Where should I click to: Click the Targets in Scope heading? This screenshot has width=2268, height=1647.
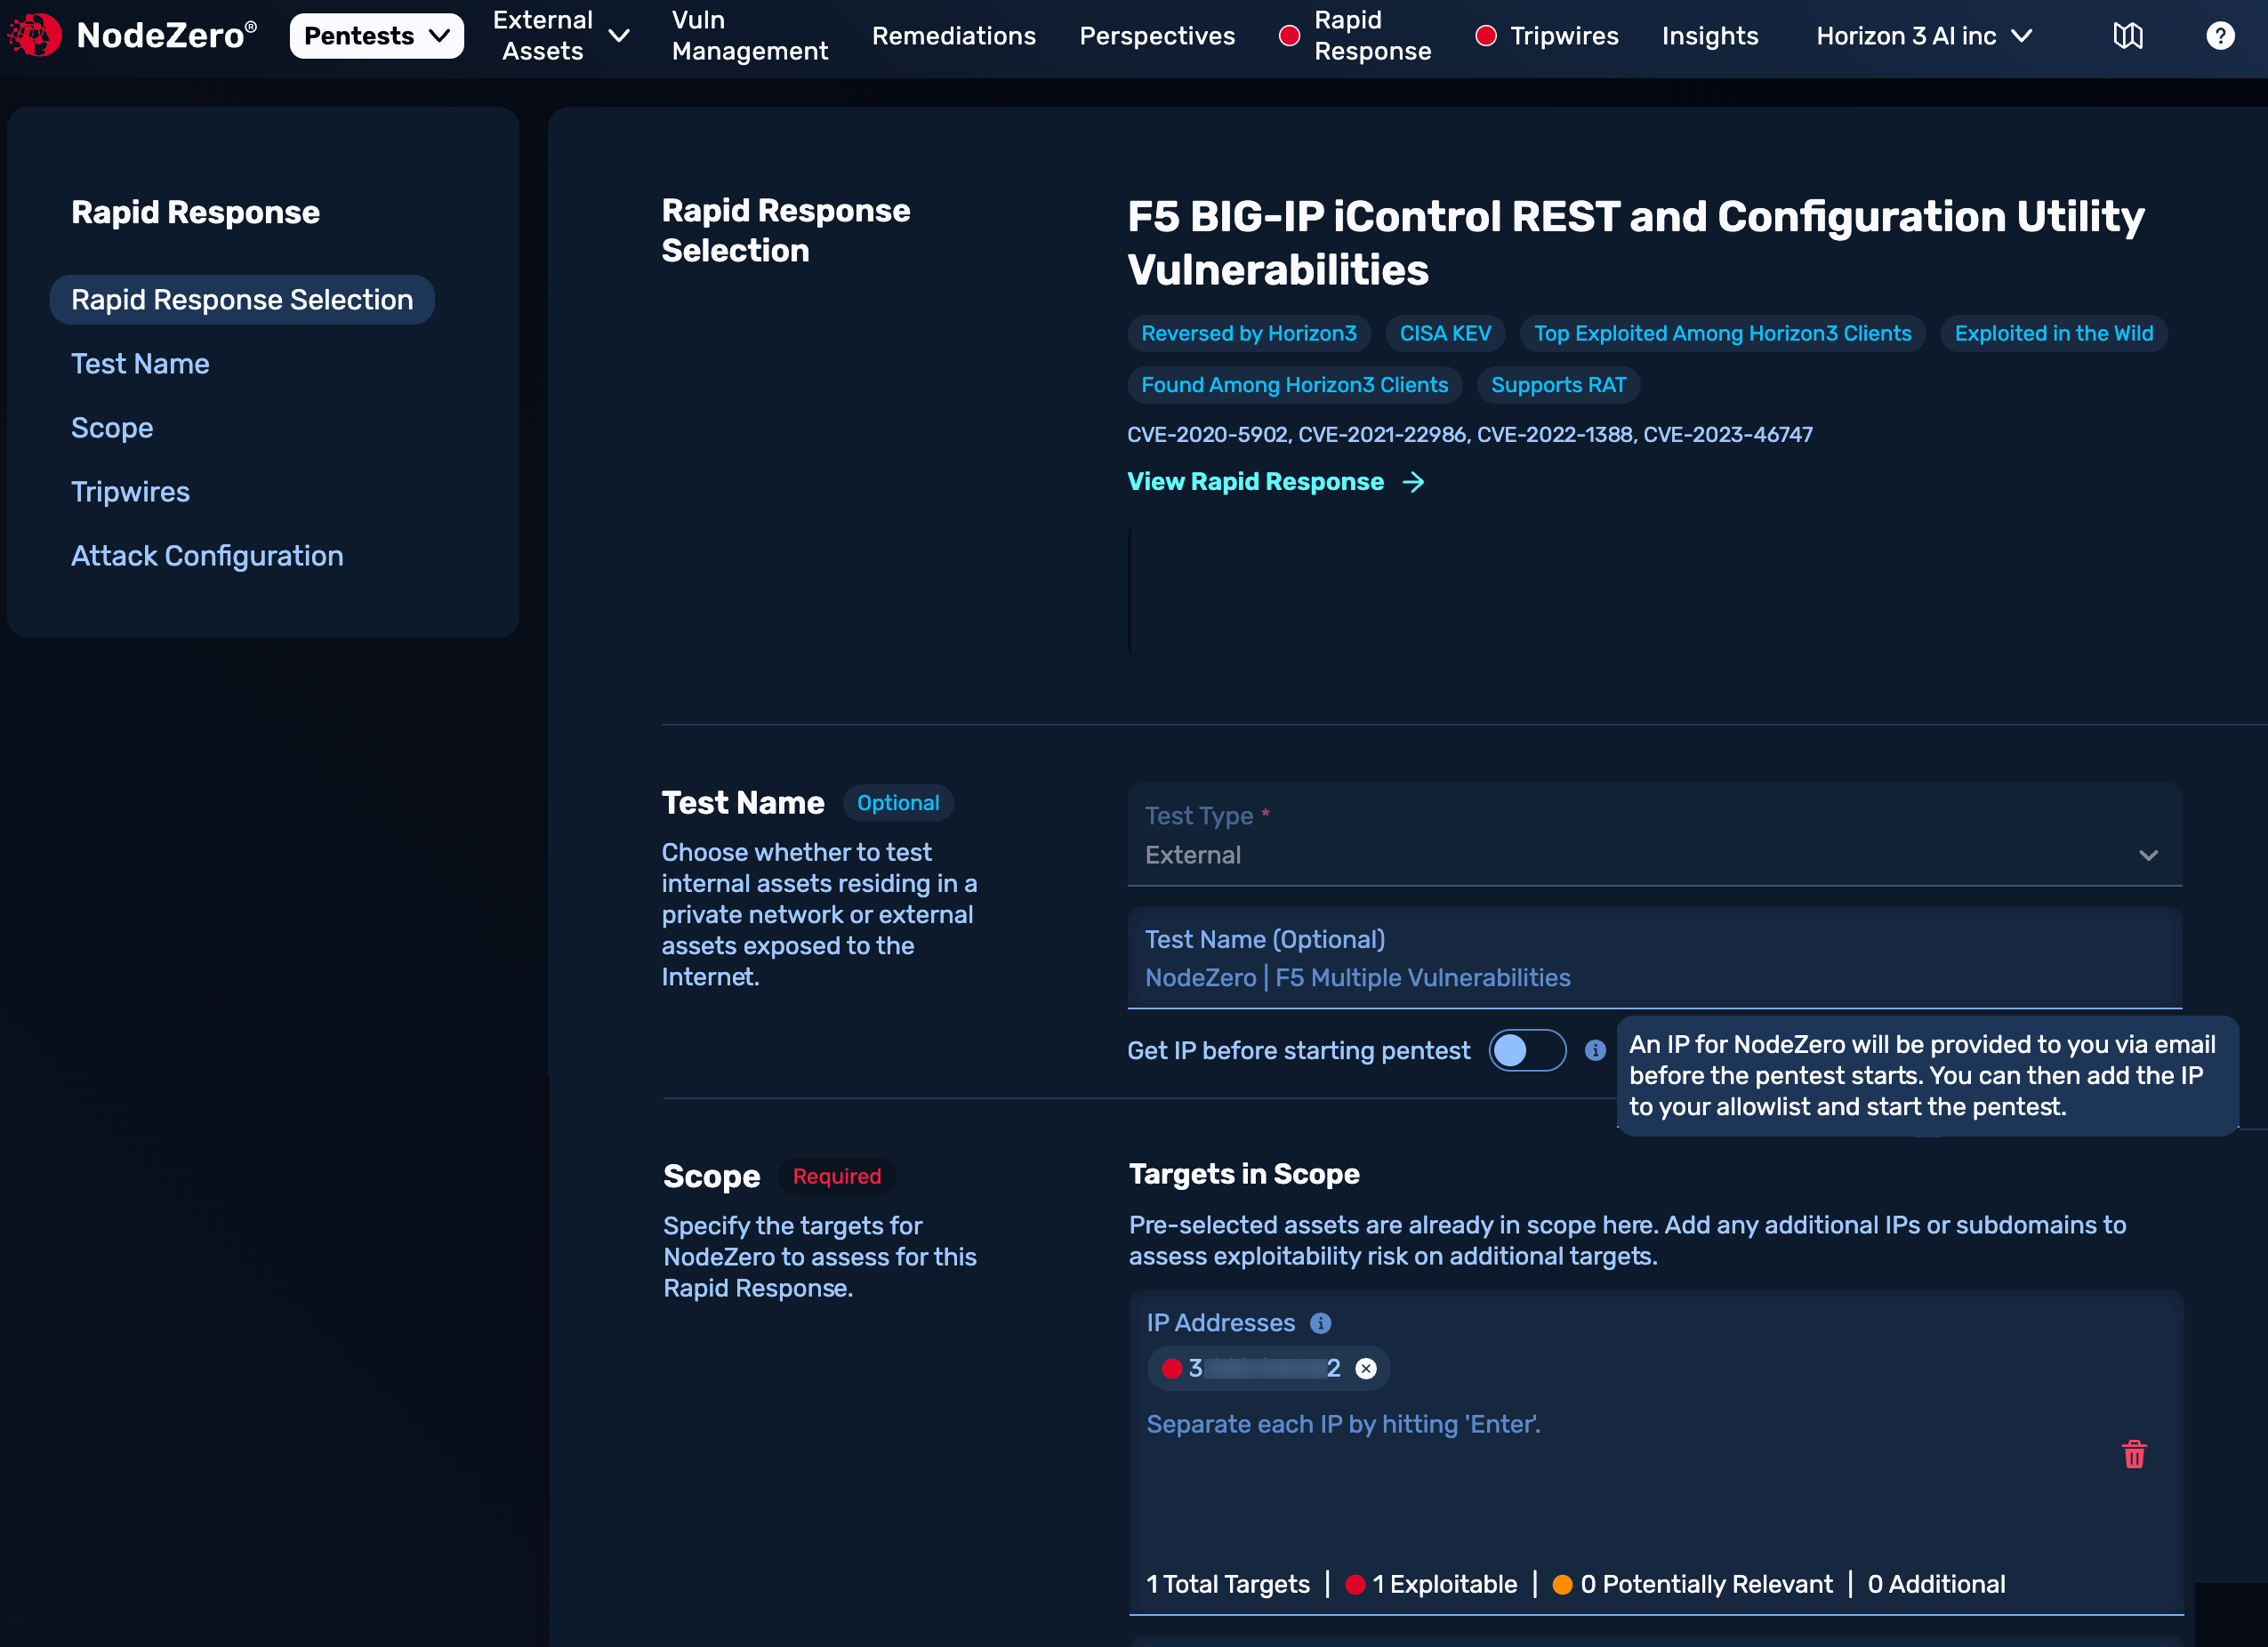[1244, 1174]
